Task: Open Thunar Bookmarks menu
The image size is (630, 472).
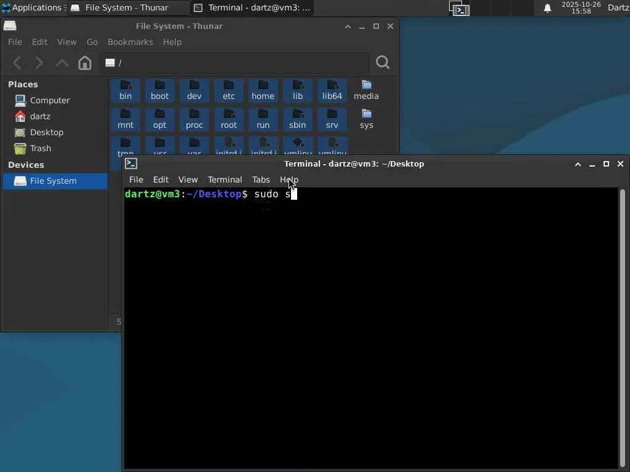Action: (130, 42)
